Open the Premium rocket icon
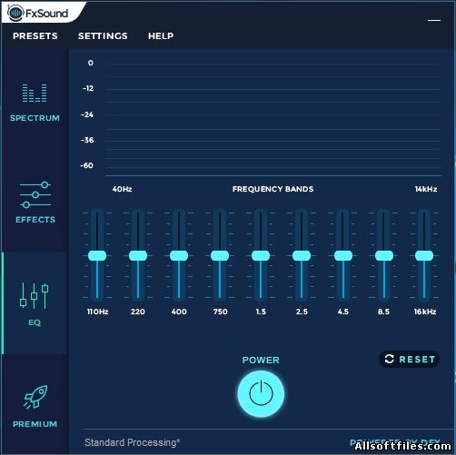Image resolution: width=456 pixels, height=455 pixels. [35, 397]
